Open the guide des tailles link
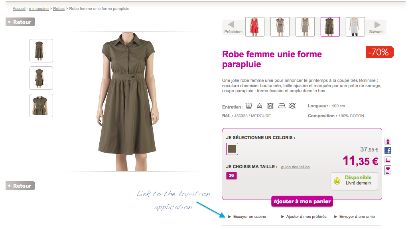 (295, 167)
